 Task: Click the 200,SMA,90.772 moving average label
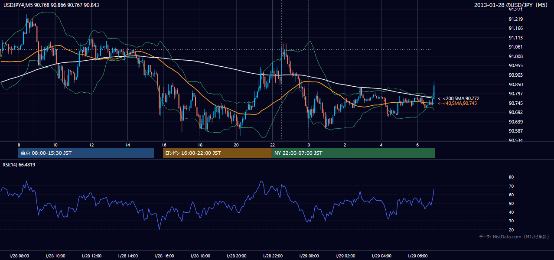[x=459, y=98]
